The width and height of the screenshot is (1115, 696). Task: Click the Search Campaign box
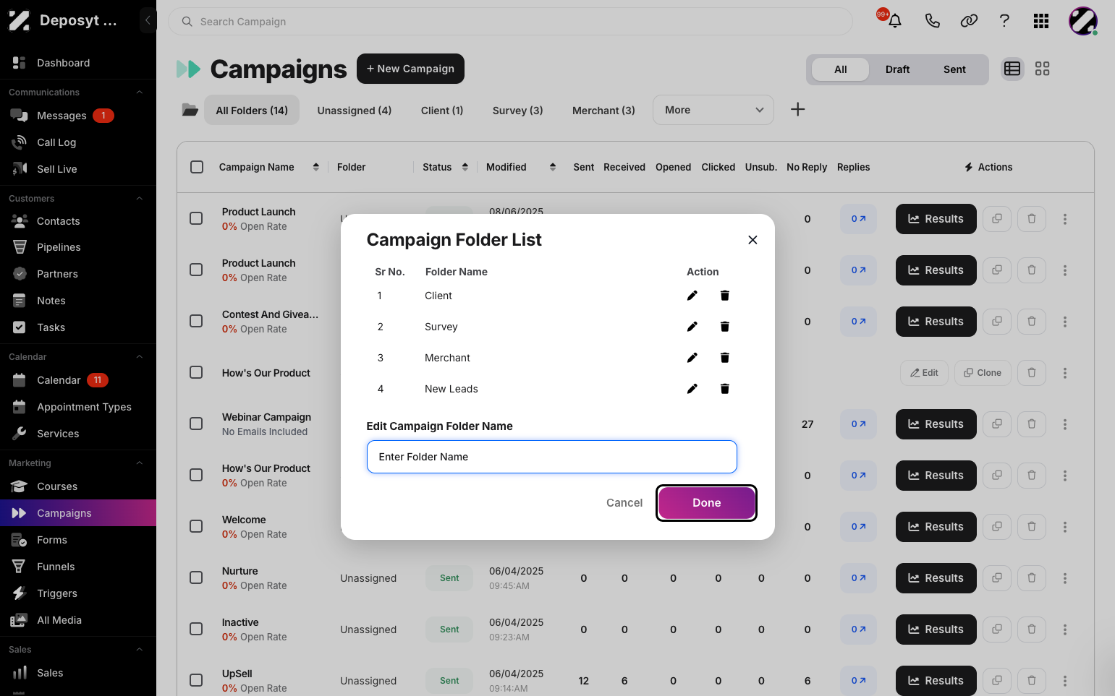(510, 22)
